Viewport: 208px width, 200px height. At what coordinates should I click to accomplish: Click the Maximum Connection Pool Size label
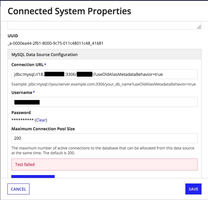click(43, 129)
